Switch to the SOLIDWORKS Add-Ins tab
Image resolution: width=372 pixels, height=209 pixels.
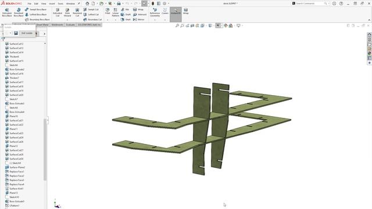(x=89, y=24)
